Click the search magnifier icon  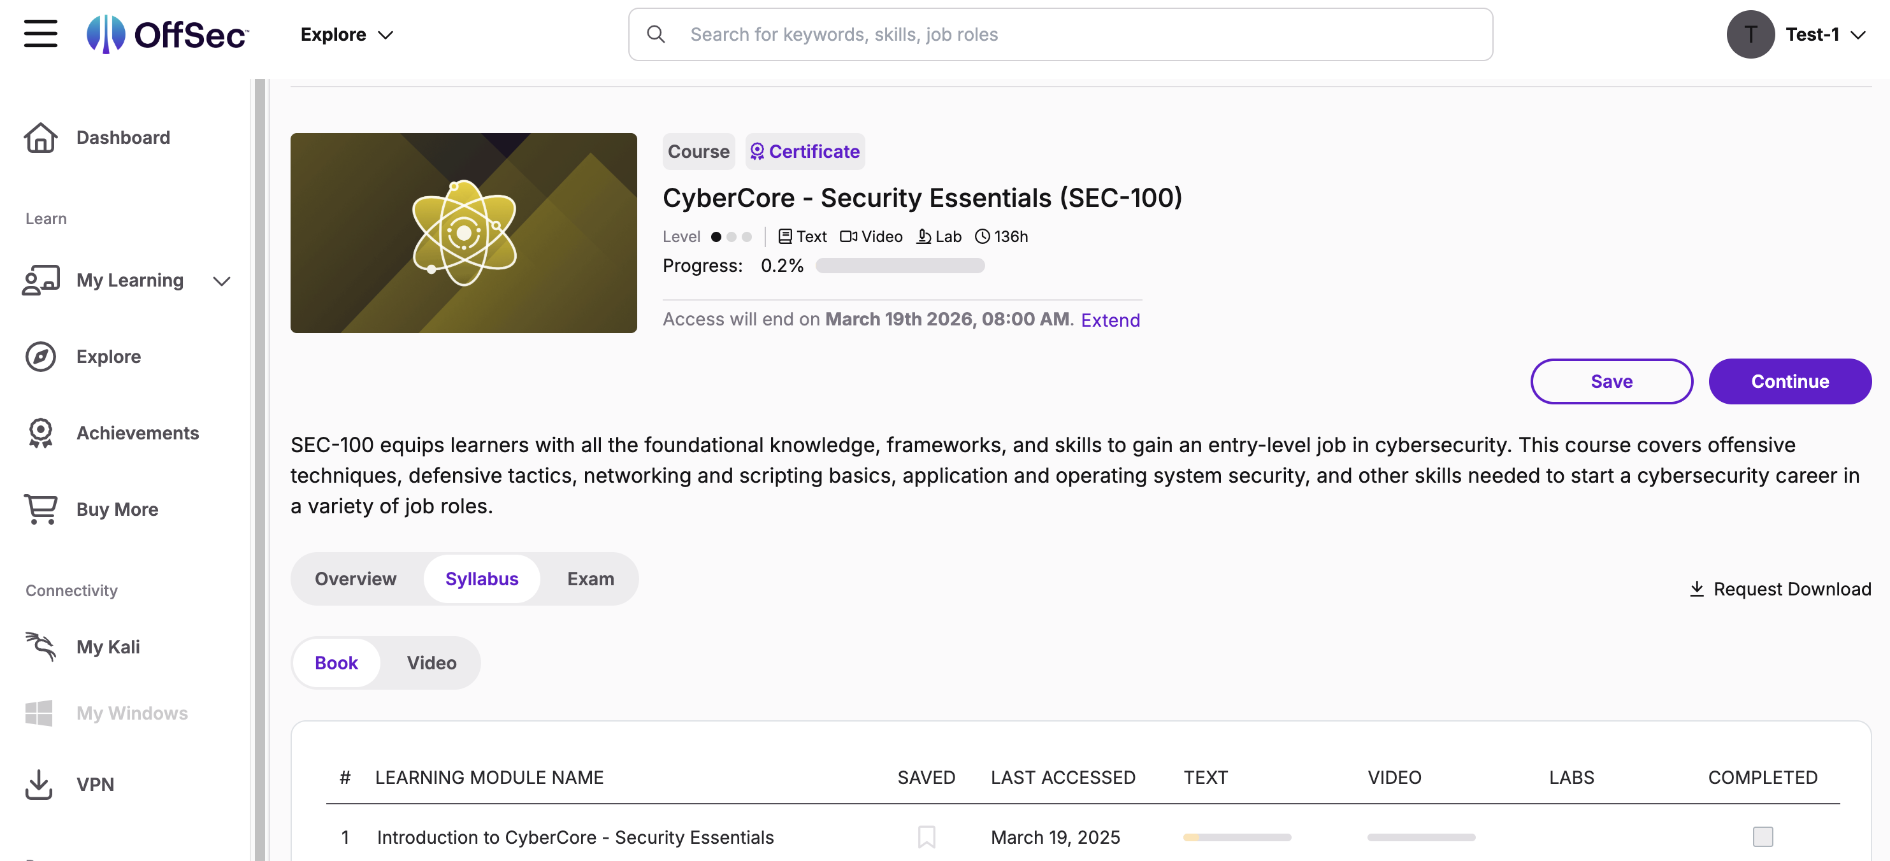[656, 34]
